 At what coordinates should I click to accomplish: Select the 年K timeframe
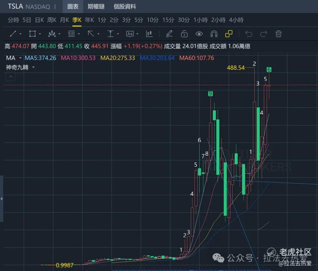pos(90,20)
